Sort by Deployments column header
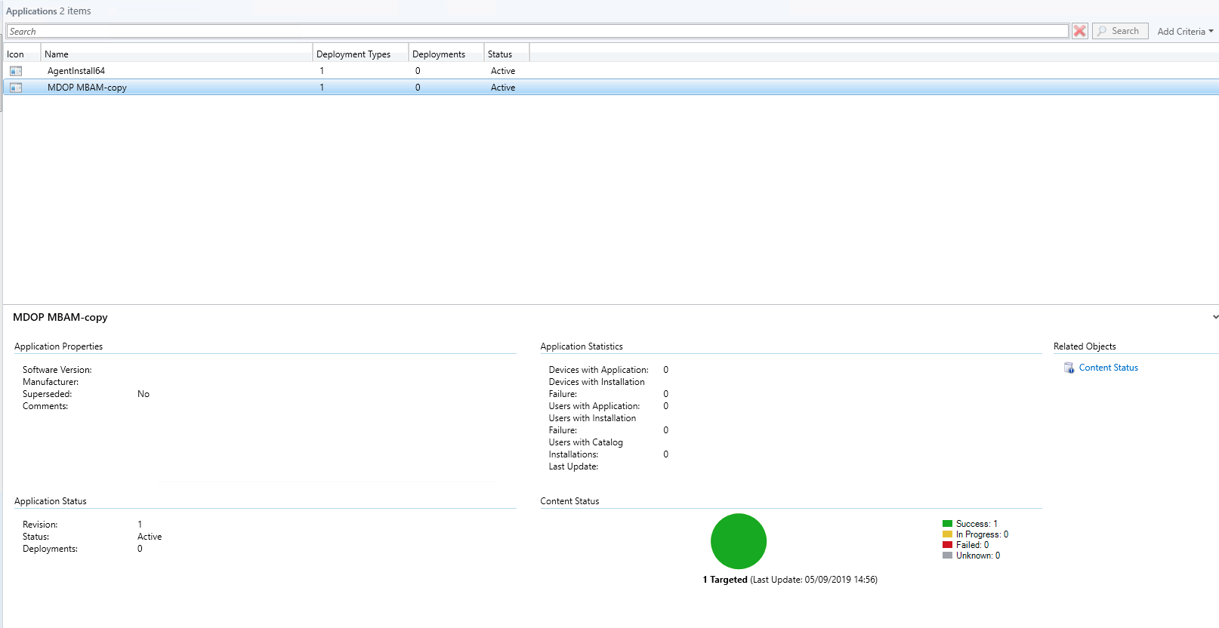1219x628 pixels. (x=445, y=54)
